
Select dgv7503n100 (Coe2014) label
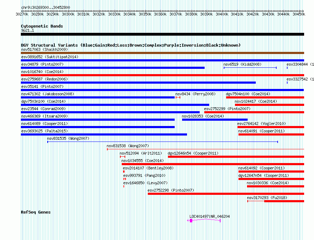pyautogui.click(x=43, y=101)
